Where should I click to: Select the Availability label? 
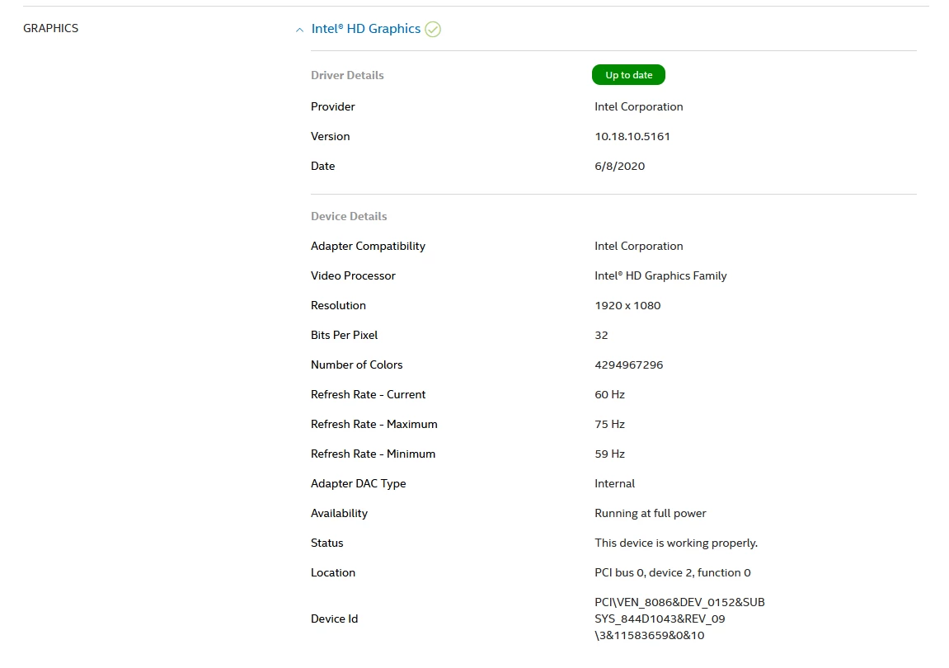(339, 513)
